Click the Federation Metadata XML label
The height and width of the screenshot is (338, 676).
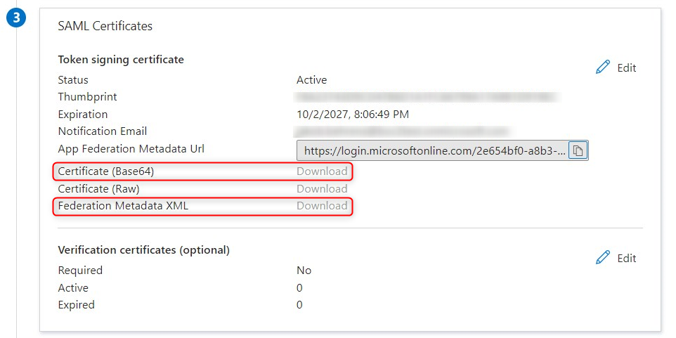tap(123, 206)
